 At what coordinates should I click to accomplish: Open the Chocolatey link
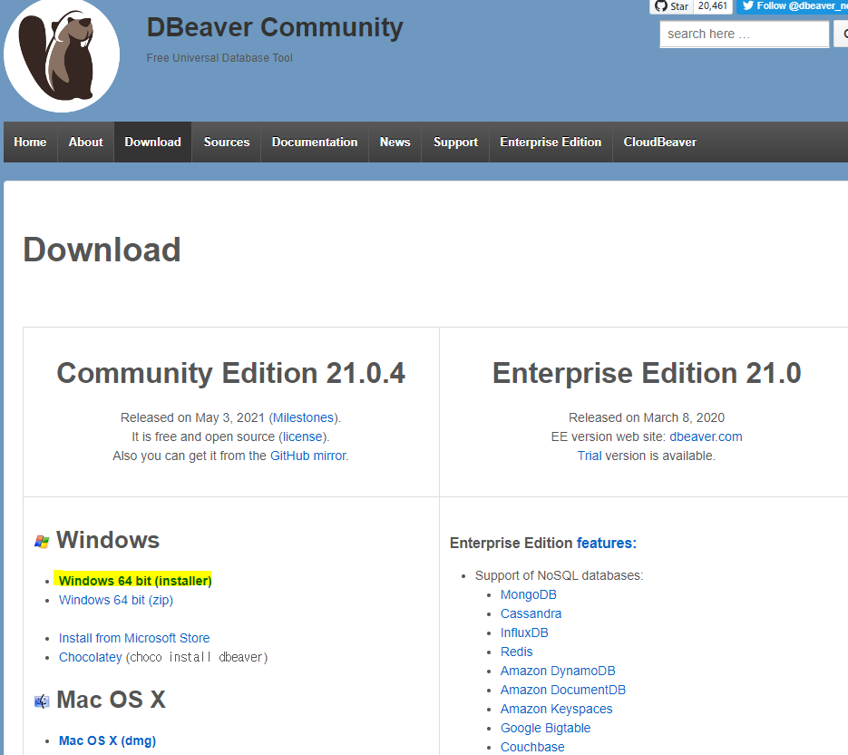tap(91, 657)
